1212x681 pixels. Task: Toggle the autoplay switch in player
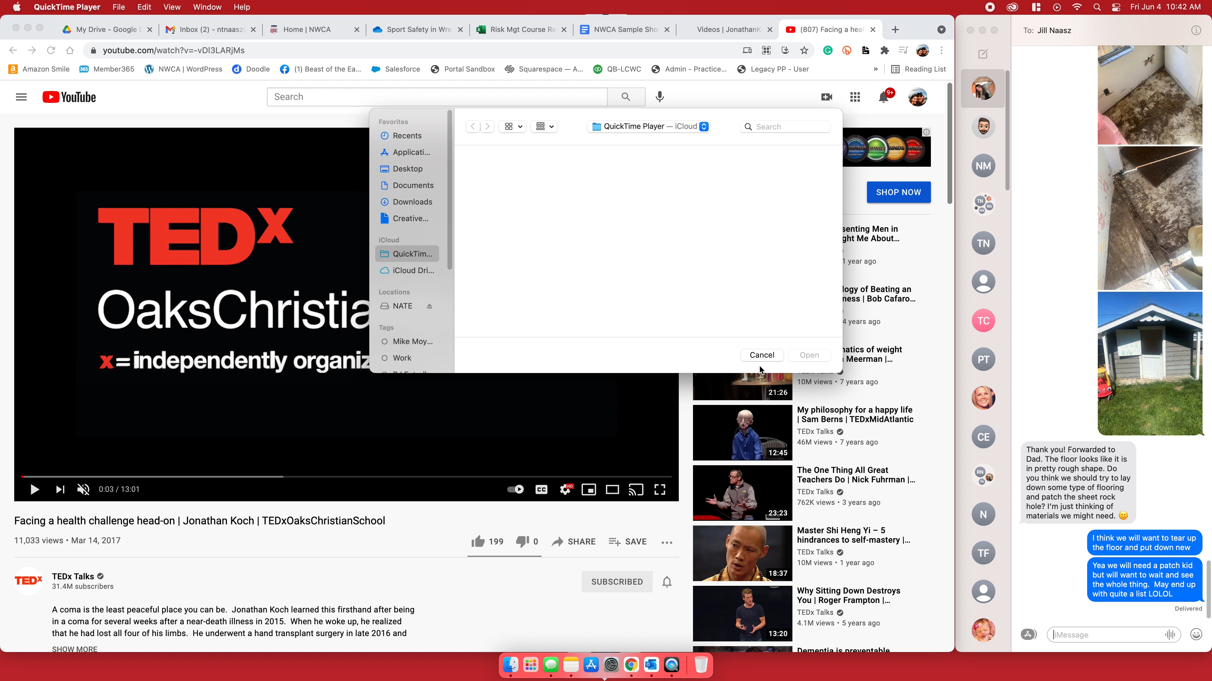[x=515, y=489]
